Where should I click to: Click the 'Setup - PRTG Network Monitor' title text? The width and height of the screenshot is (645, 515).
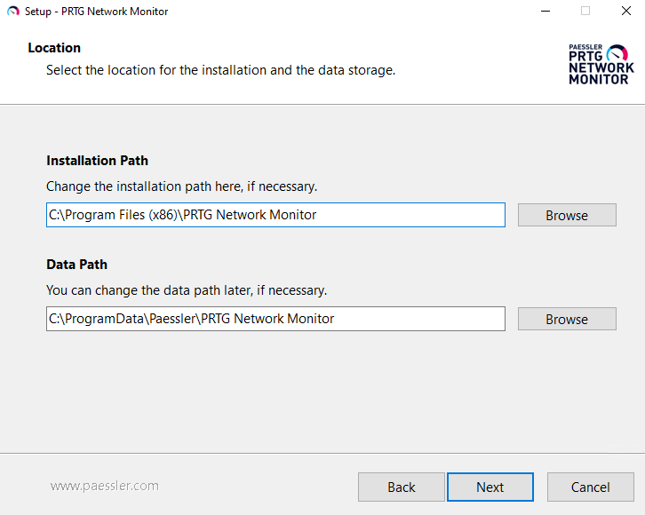[96, 12]
